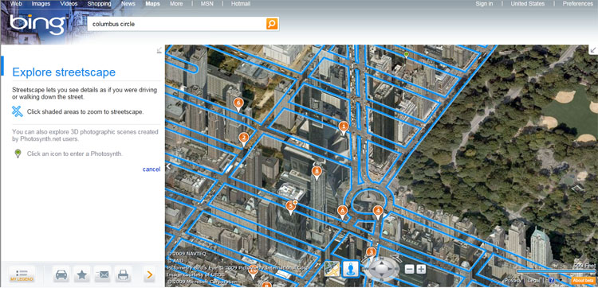Click the car directions icon

click(61, 274)
